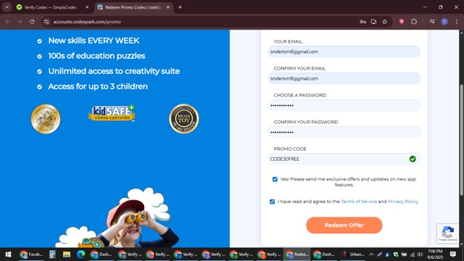
Task: Open the media control icon in toolbar
Action: point(432,22)
